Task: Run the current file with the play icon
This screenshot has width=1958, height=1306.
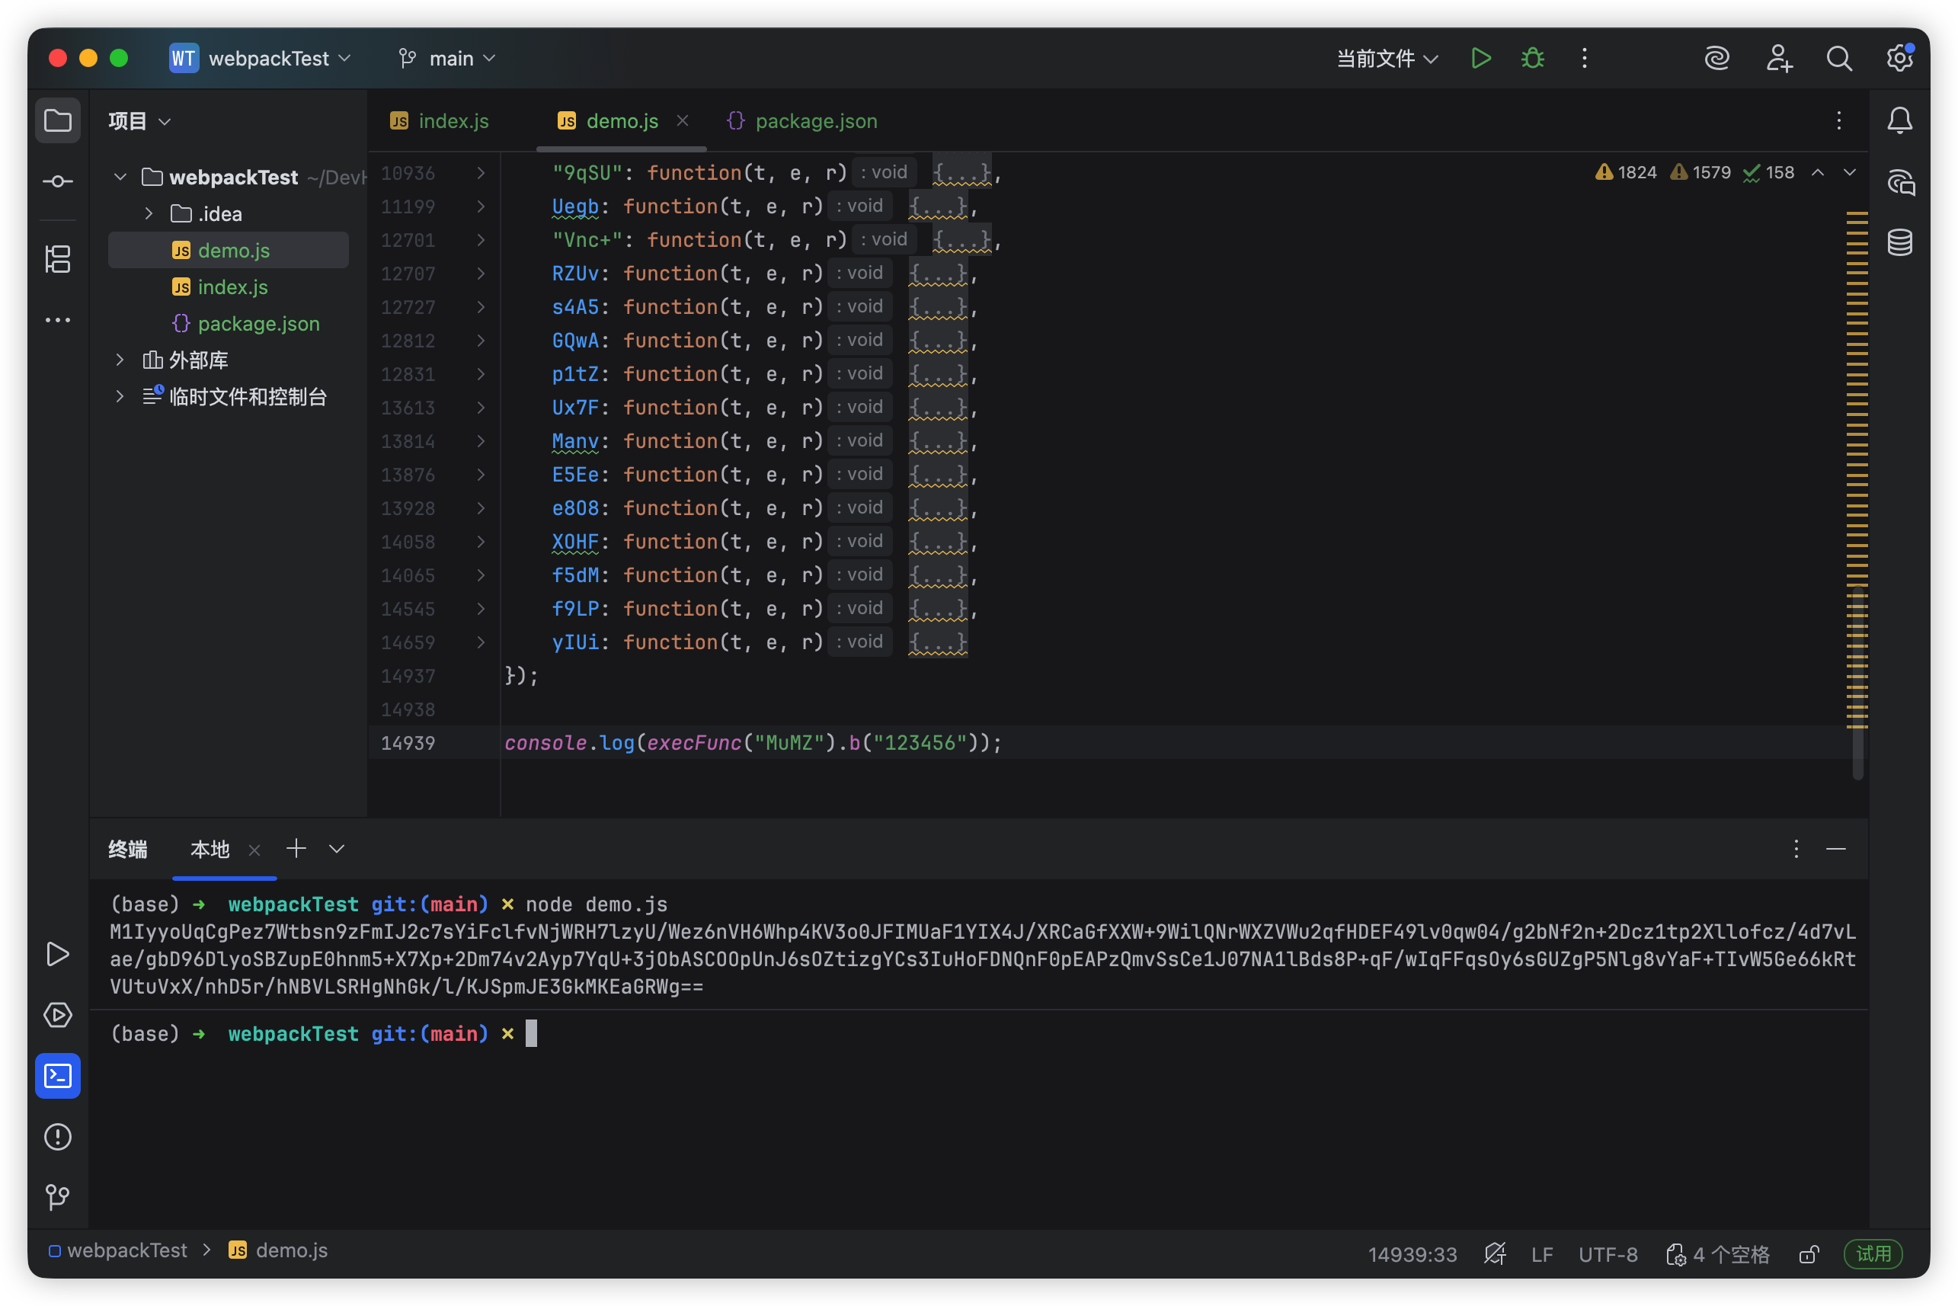Action: click(x=1481, y=59)
